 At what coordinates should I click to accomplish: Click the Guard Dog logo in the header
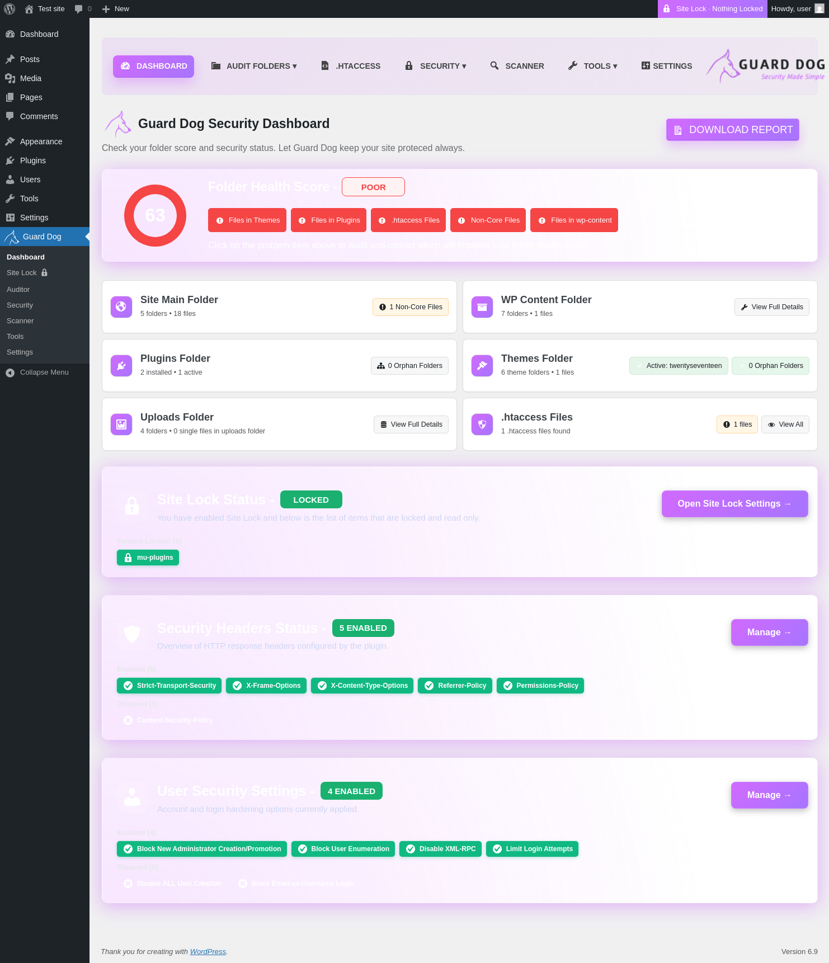pos(765,67)
